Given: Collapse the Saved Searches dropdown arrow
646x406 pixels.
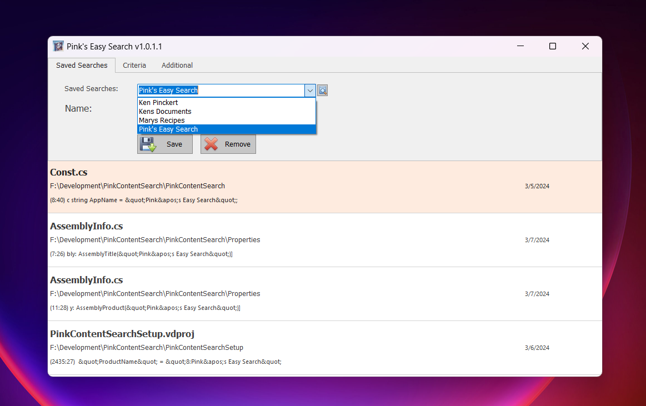Looking at the screenshot, I should tap(310, 91).
